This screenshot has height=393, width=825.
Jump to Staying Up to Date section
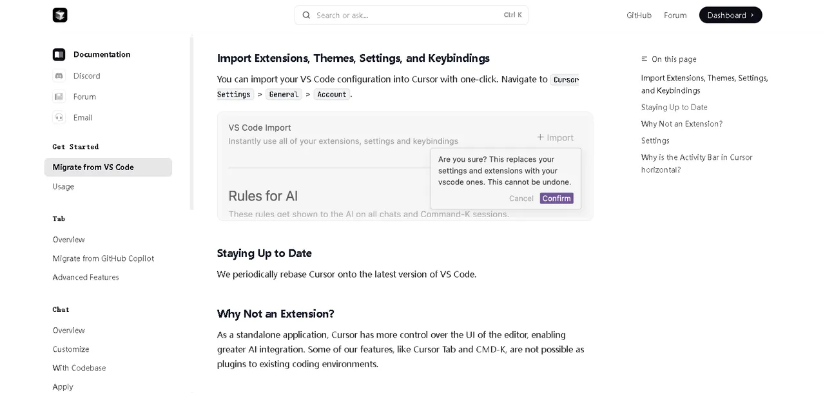click(x=674, y=107)
